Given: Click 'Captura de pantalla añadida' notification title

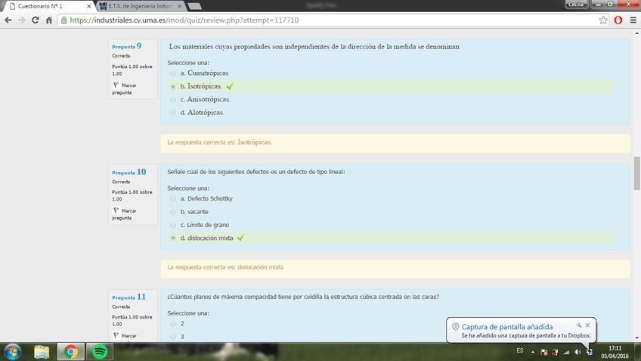Looking at the screenshot, I should click(x=507, y=327).
